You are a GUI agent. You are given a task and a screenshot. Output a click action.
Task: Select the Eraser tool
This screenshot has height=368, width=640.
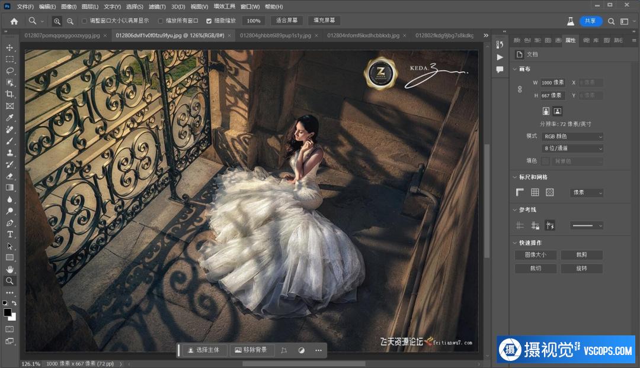pyautogui.click(x=10, y=176)
